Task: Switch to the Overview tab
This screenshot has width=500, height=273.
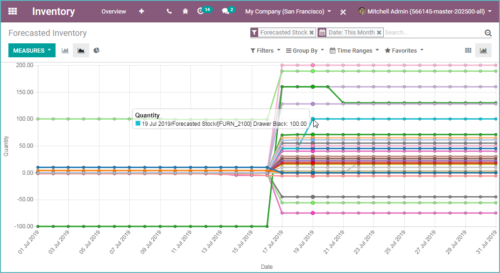Action: (x=113, y=11)
